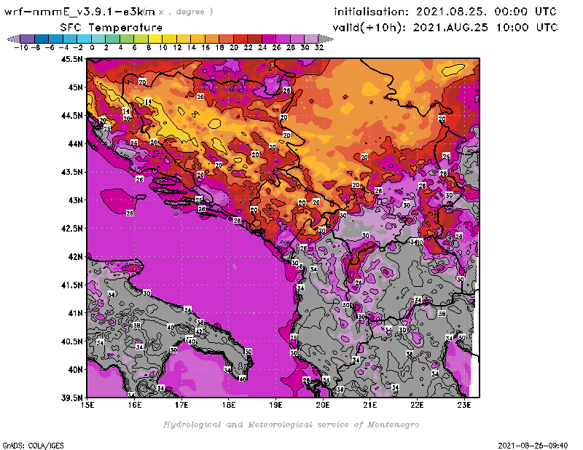The image size is (583, 450).
Task: Click the 23E longitude axis label
Action: click(x=464, y=405)
